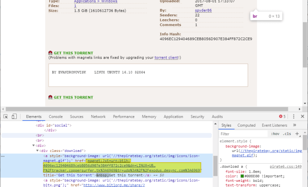
Task: Click the Elements panel vertical scrollbar
Action: pos(215,166)
